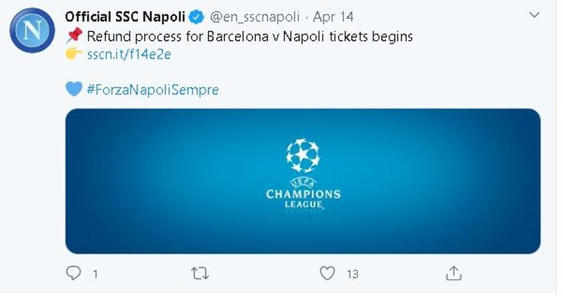
Task: Open the Apr 14 timestamp permalink
Action: [x=333, y=17]
